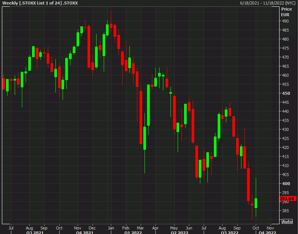298x234 pixels.
Task: Click the 'Q3 2022' quarter label
Action: tap(229, 232)
